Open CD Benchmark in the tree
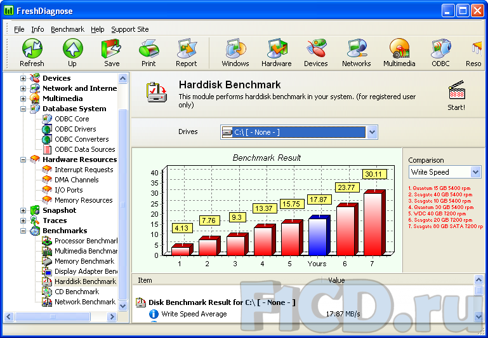Screen dimensions: 488x338 click(77, 292)
